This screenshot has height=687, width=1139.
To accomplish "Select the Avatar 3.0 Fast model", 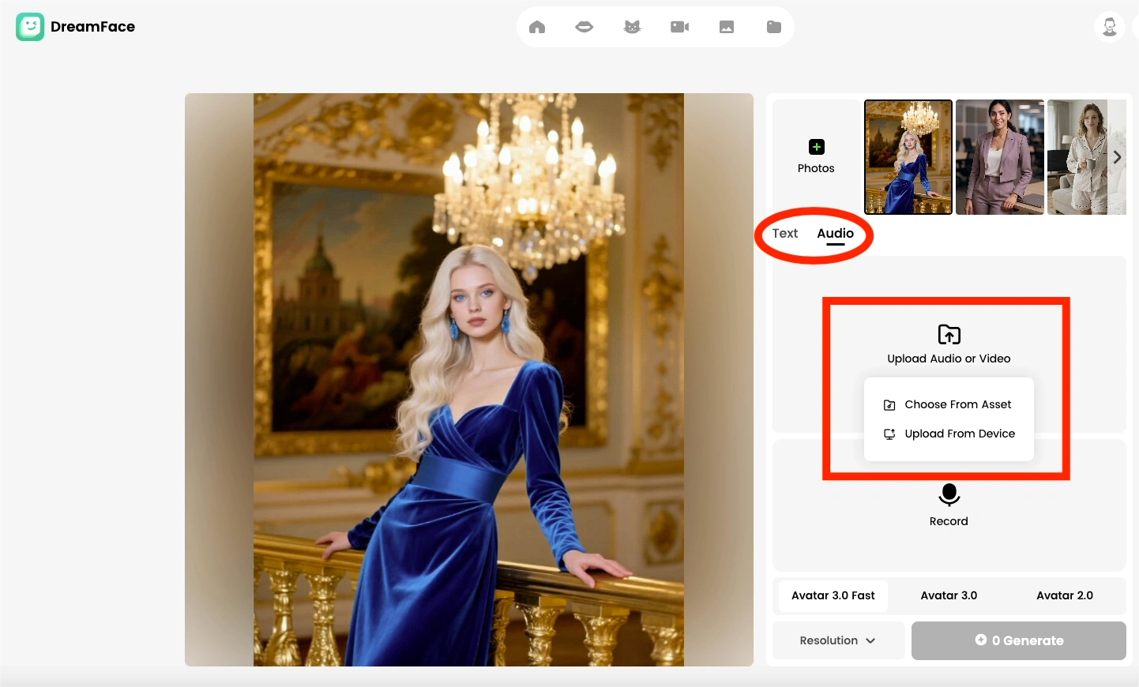I will (x=833, y=595).
